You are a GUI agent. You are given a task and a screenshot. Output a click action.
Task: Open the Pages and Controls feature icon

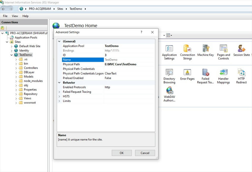coord(224,52)
